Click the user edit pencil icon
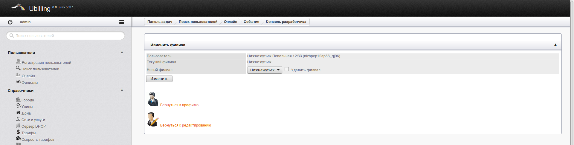Viewport: 574px width, 145px height. pos(153,119)
